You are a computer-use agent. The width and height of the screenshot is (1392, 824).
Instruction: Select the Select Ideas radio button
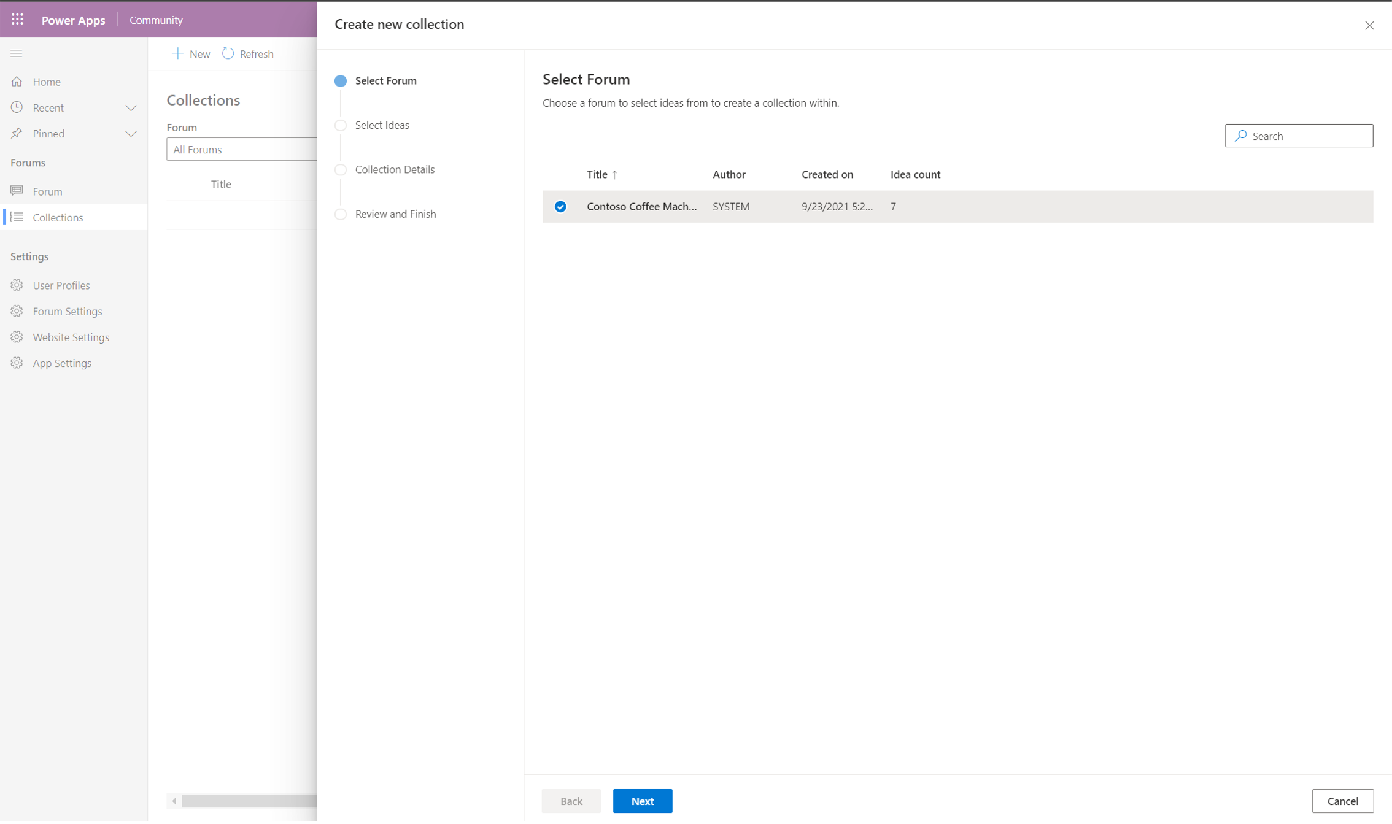341,125
